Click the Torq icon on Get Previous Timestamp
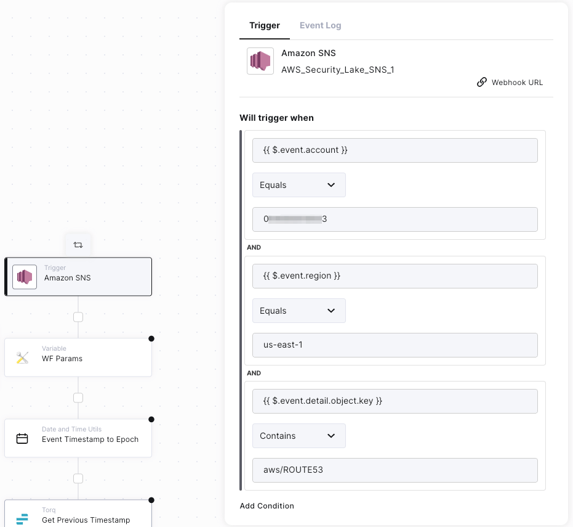 [22, 519]
